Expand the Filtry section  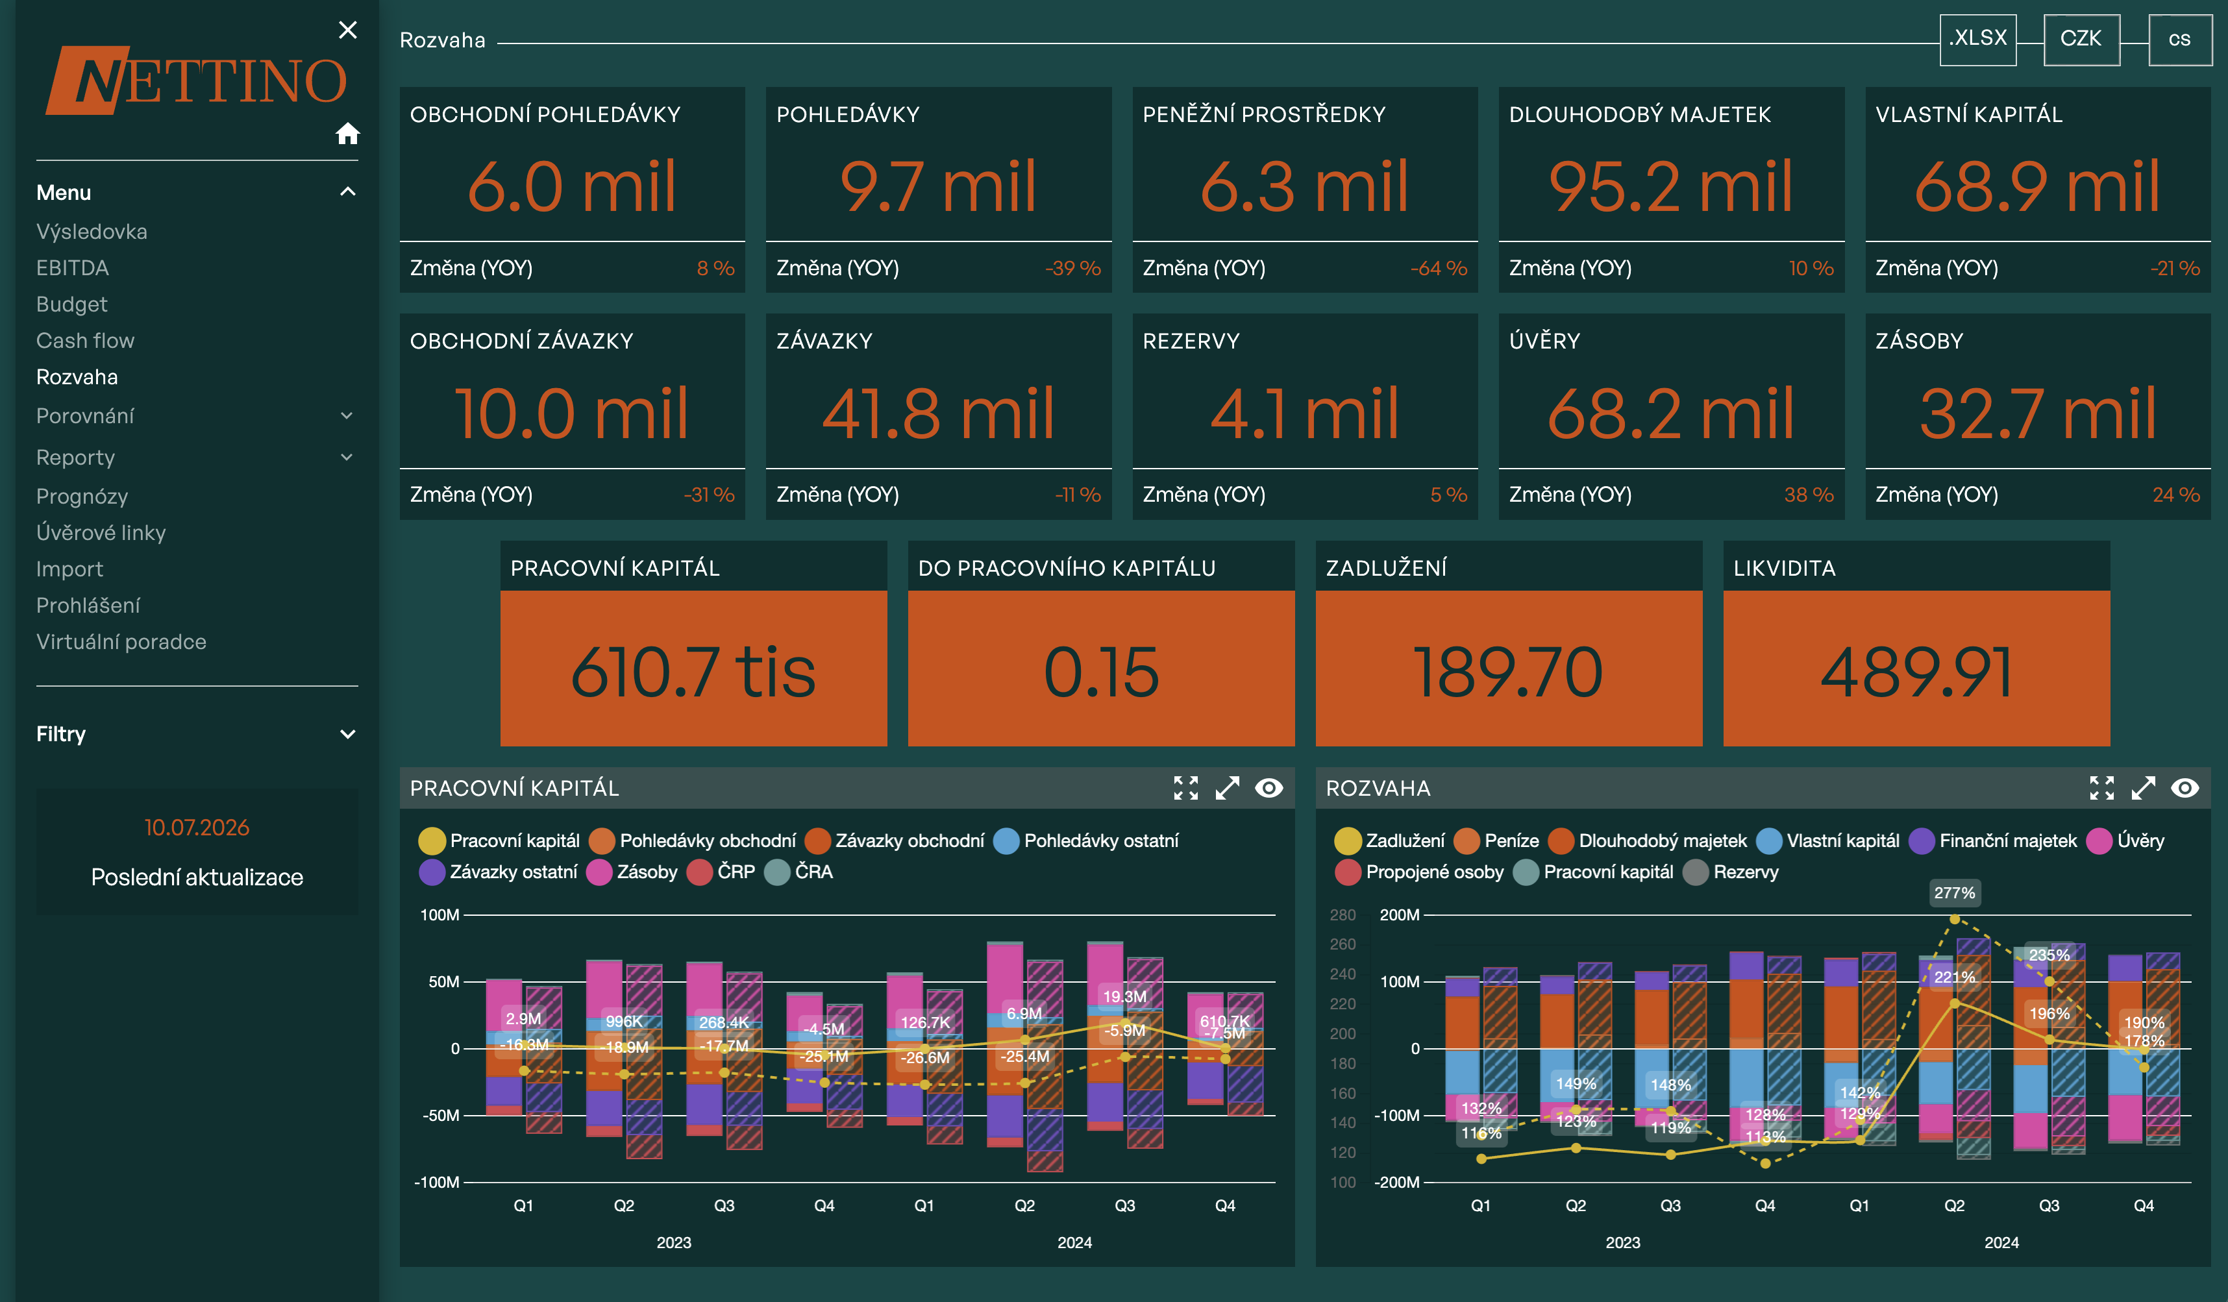(347, 733)
